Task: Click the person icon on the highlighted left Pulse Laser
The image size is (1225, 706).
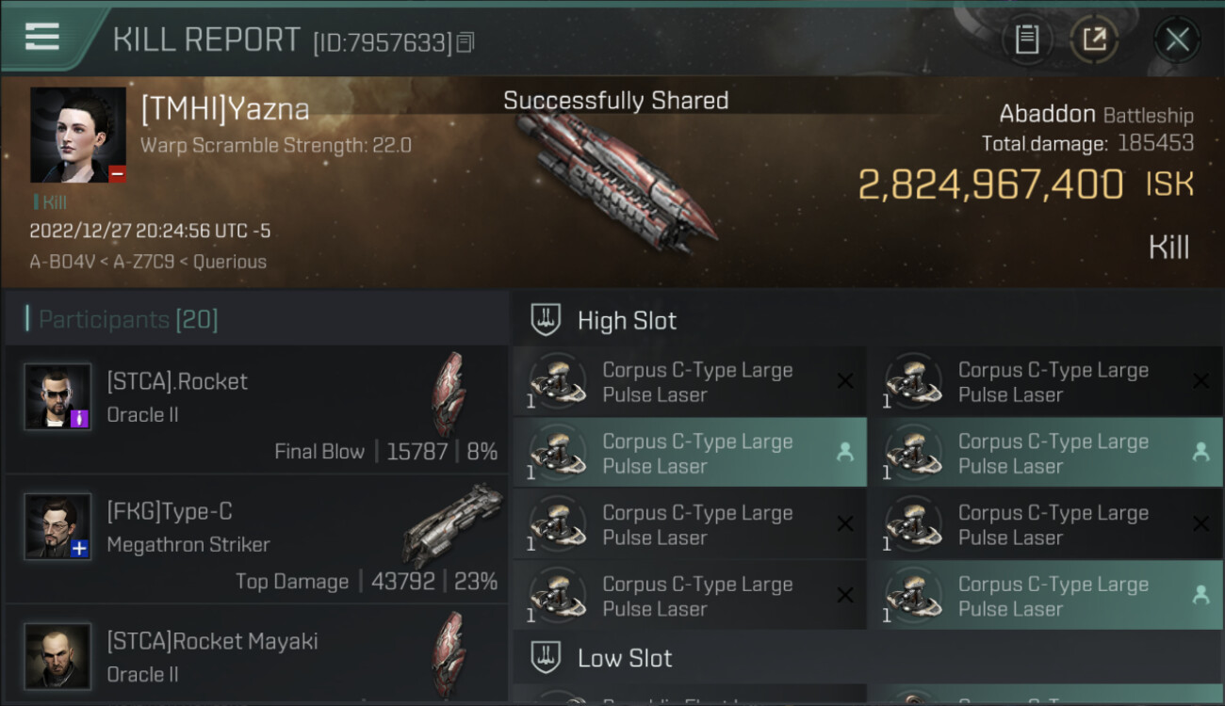Action: click(845, 453)
